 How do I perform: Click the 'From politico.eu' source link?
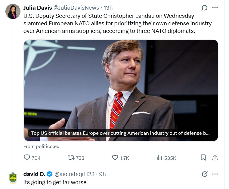(x=42, y=146)
